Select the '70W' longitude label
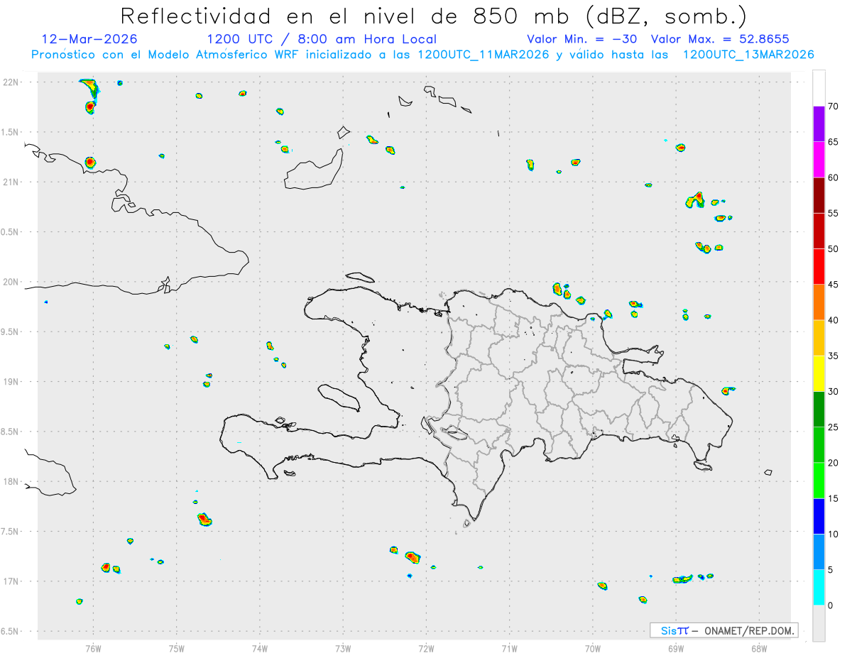 pos(593,649)
